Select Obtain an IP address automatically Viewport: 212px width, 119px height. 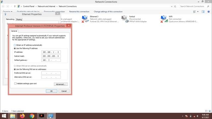pos(15,45)
